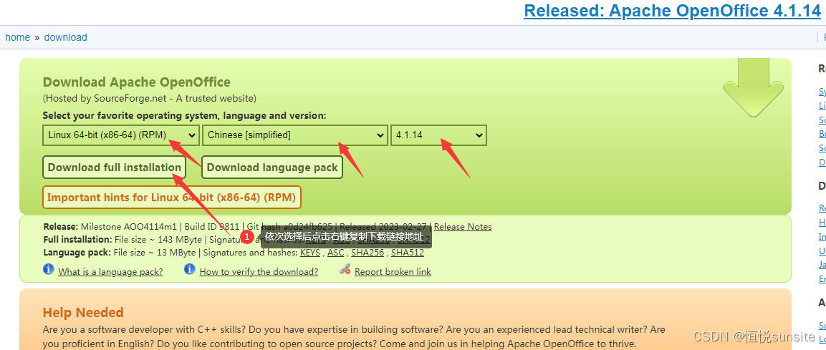This screenshot has height=350, width=826.
Task: Click the "Hosted by SourceForge.net" subtitle text
Action: [150, 99]
